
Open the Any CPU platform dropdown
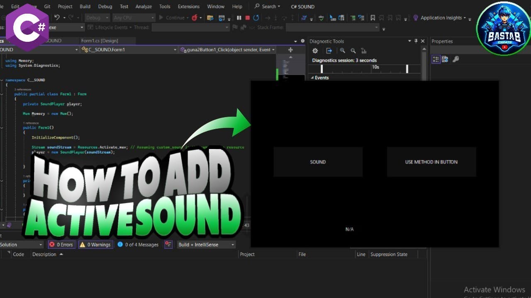[134, 18]
